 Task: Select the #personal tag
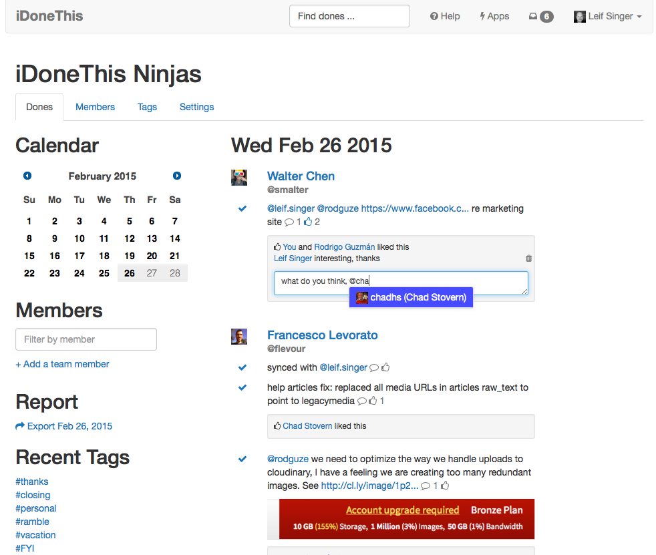click(36, 508)
